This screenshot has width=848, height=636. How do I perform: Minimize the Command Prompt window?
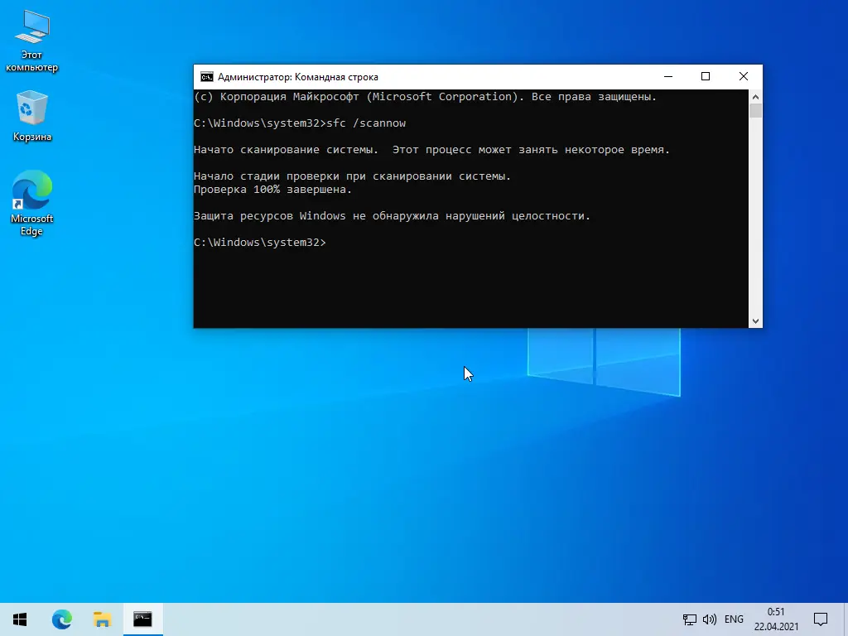point(668,77)
